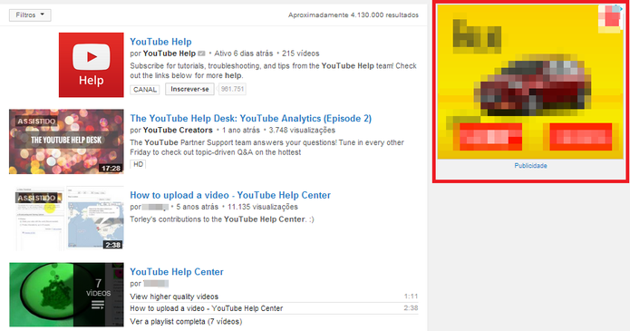Click the left red button in the ad

pyautogui.click(x=490, y=137)
